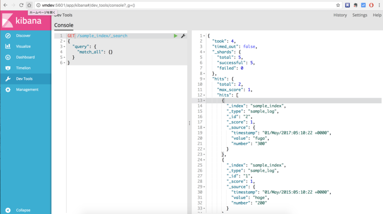Screen dimensions: 383x214
Task: Click the "number": "200" line
Action: point(249,203)
